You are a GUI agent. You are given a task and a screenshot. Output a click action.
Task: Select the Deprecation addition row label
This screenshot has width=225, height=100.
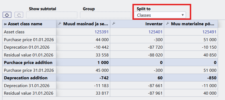coord(26,78)
